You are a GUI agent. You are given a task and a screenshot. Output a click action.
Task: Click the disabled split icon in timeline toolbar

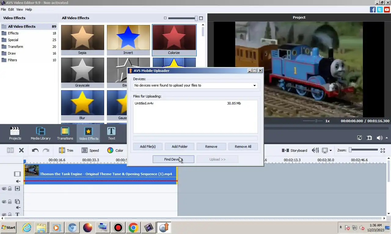[10, 150]
